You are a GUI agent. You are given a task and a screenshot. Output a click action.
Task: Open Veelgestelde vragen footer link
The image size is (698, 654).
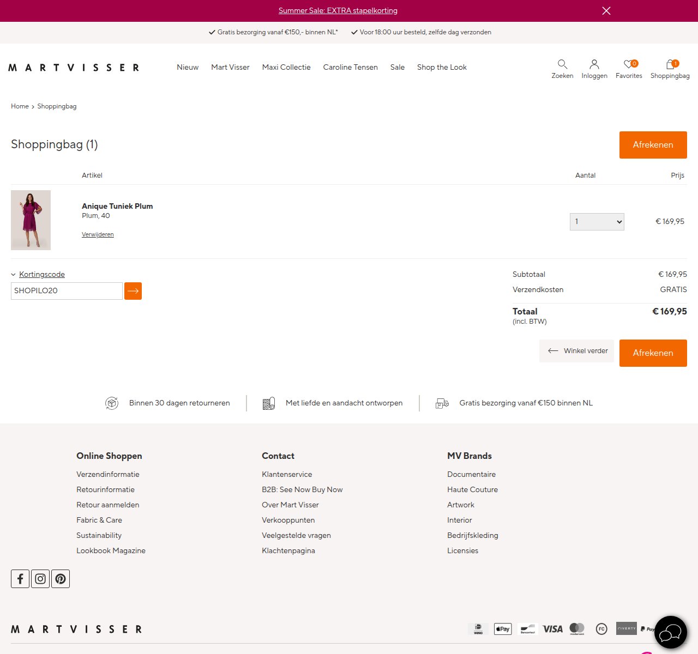point(296,535)
